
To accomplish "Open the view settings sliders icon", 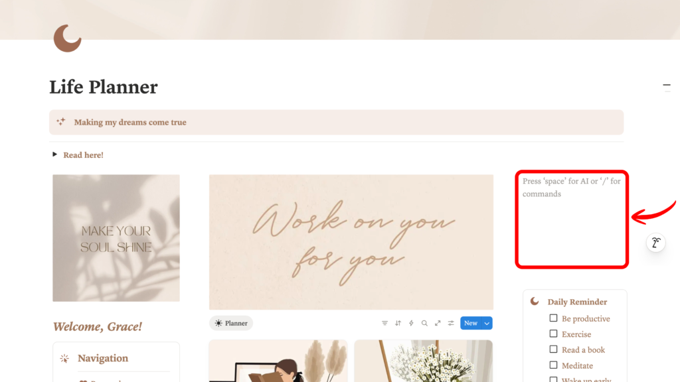I will (451, 323).
